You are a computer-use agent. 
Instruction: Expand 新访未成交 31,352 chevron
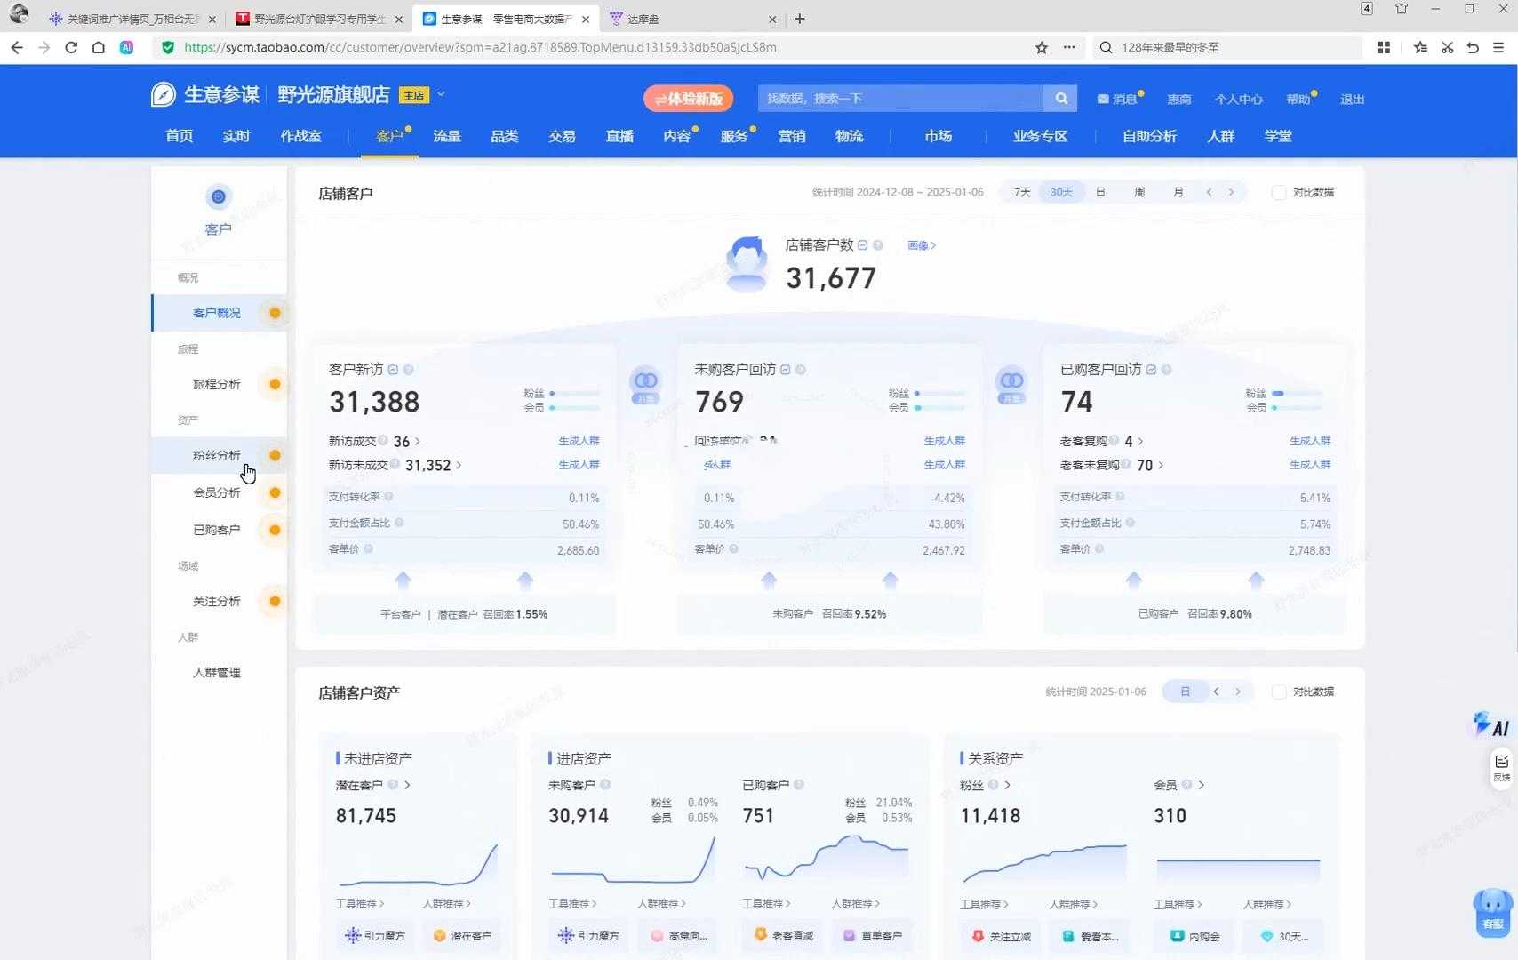pos(459,465)
